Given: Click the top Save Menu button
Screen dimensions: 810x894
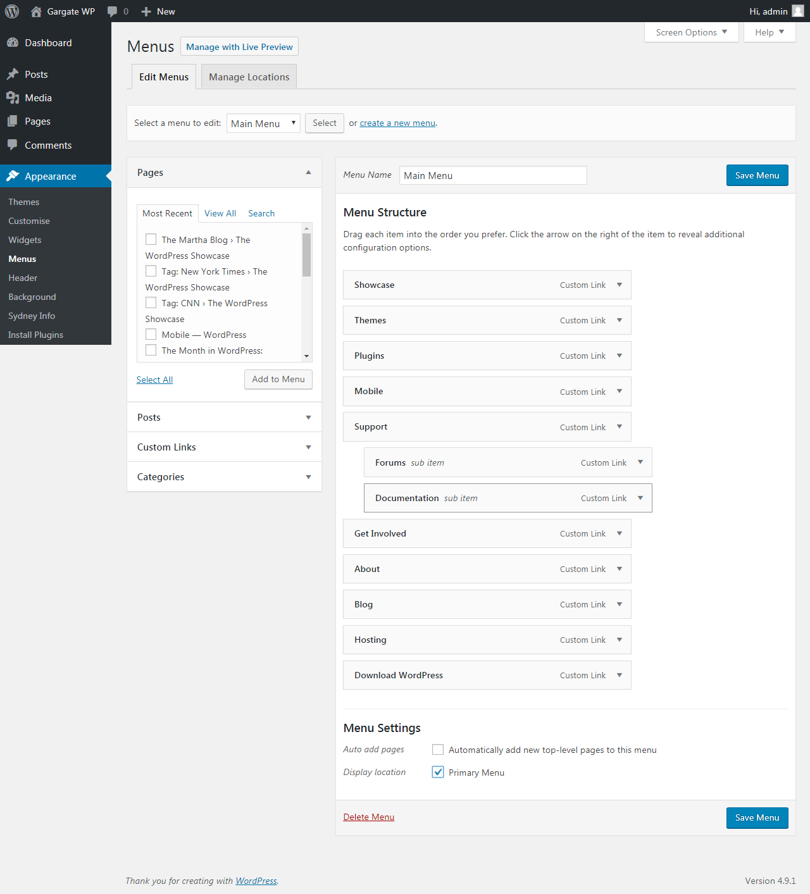Looking at the screenshot, I should pos(757,175).
